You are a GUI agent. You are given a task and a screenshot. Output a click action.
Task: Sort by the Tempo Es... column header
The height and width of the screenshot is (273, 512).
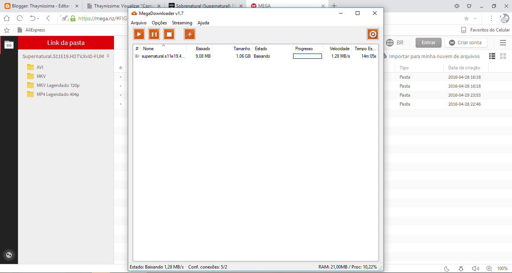coord(365,49)
